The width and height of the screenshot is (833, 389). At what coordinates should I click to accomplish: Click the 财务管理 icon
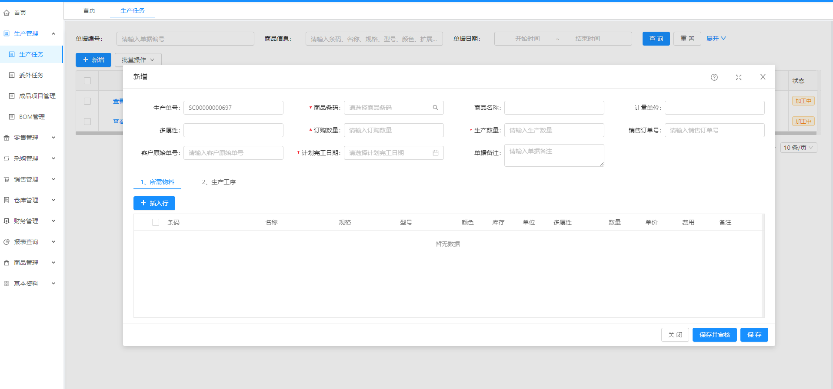tap(7, 221)
